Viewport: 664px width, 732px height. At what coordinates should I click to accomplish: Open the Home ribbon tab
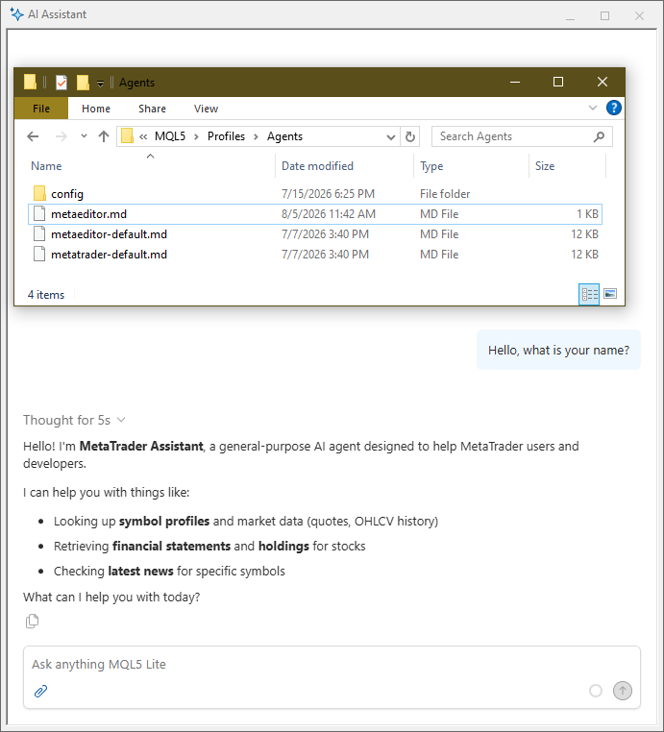click(x=96, y=109)
